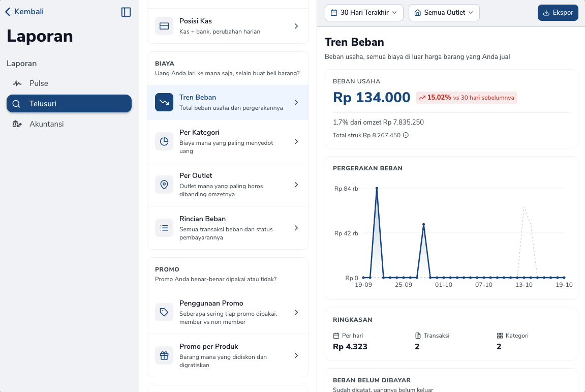This screenshot has width=585, height=392.
Task: Click the PERGERAKAN BEBAN heading
Action: tap(367, 168)
